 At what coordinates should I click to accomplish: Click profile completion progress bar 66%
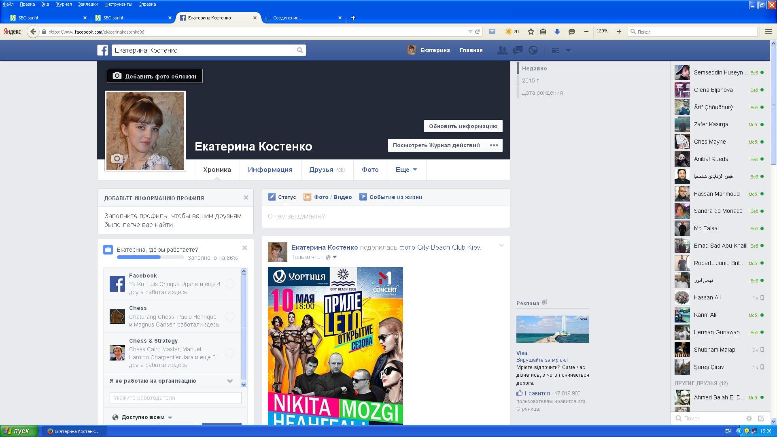[x=150, y=257]
